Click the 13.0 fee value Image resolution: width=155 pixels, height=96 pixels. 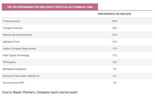[115, 49]
